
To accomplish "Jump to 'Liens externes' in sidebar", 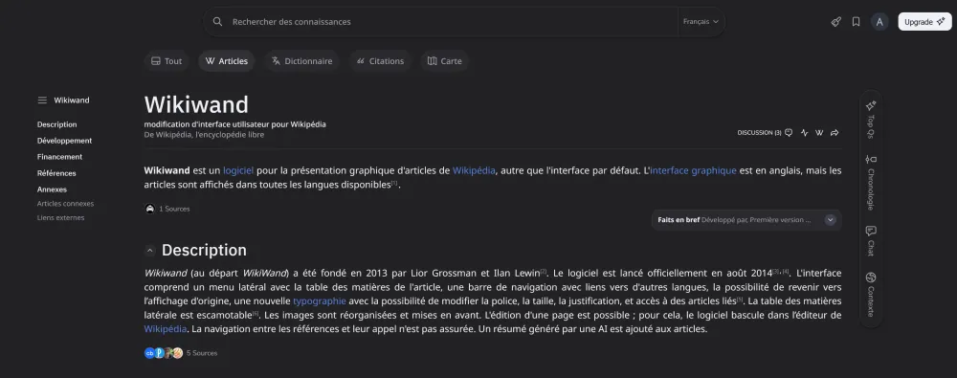I will click(60, 218).
